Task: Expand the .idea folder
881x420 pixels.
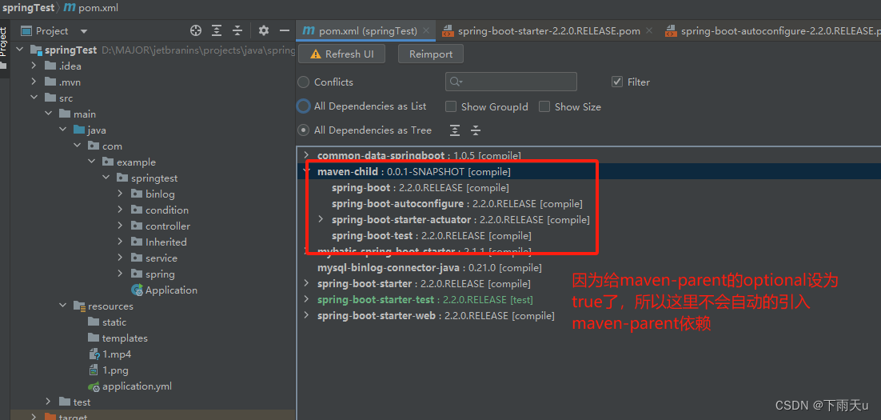Action: coord(34,66)
